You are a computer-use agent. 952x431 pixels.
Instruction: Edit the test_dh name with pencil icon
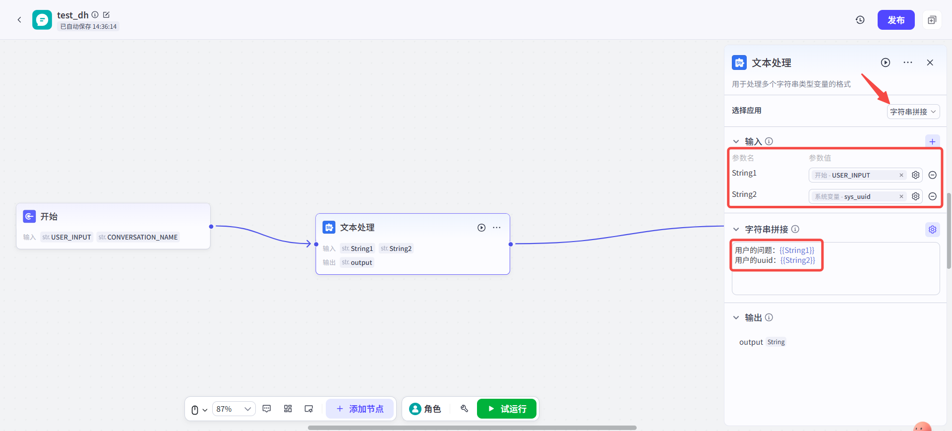point(106,15)
